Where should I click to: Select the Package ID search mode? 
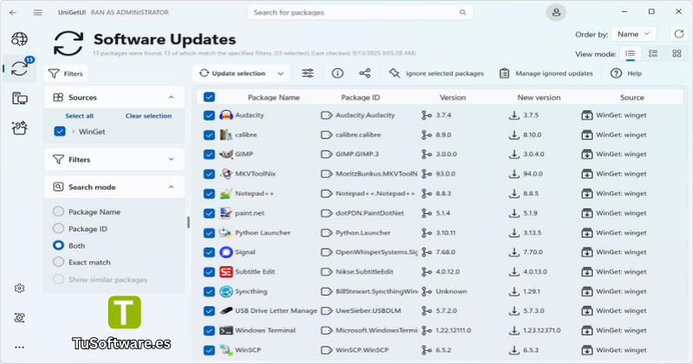(58, 228)
